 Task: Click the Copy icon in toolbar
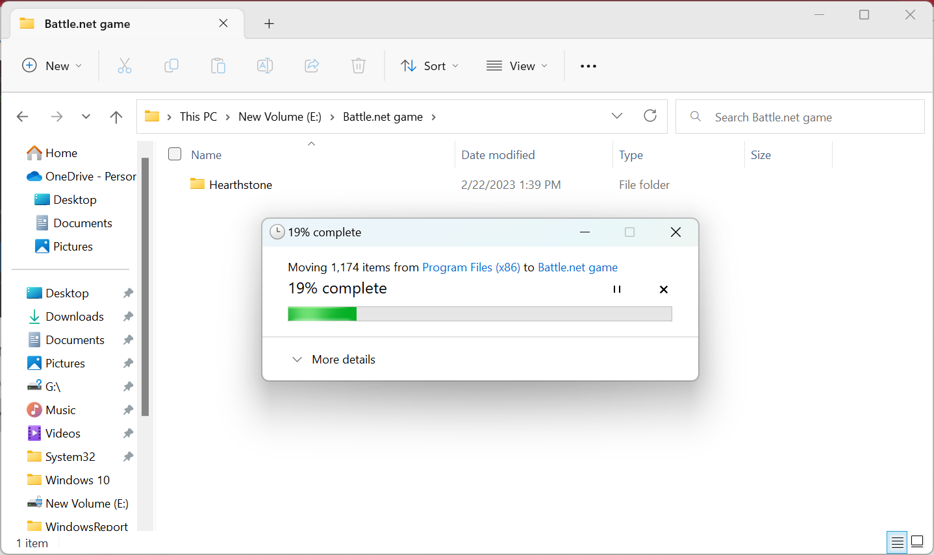[171, 66]
